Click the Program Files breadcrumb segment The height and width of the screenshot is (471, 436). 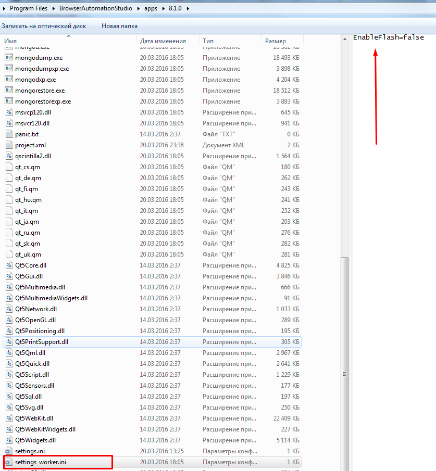28,8
